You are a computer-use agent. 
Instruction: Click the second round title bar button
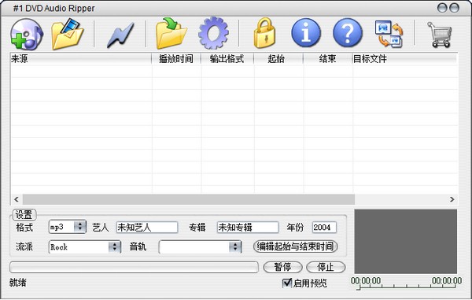[x=454, y=8]
